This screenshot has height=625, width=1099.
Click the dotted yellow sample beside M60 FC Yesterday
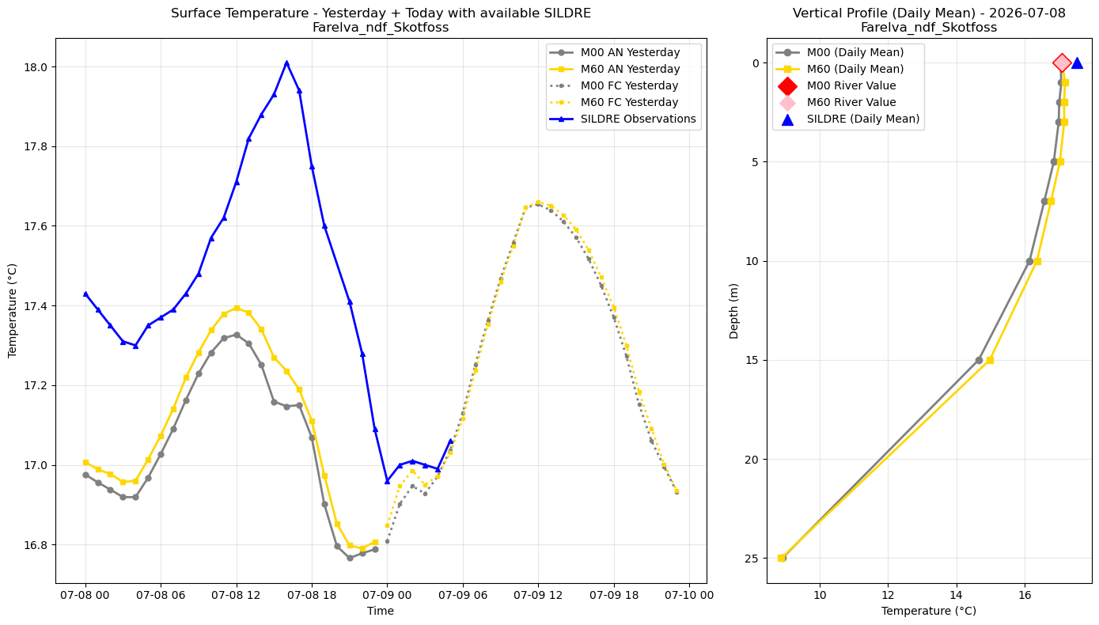(x=561, y=103)
